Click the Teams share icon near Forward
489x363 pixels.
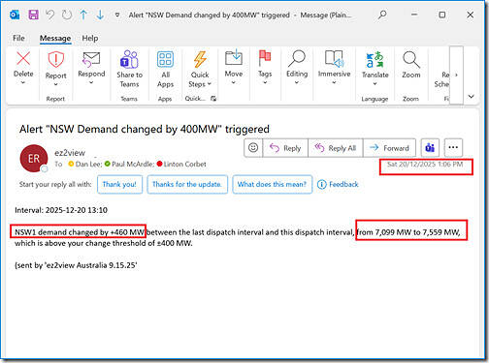click(x=430, y=148)
